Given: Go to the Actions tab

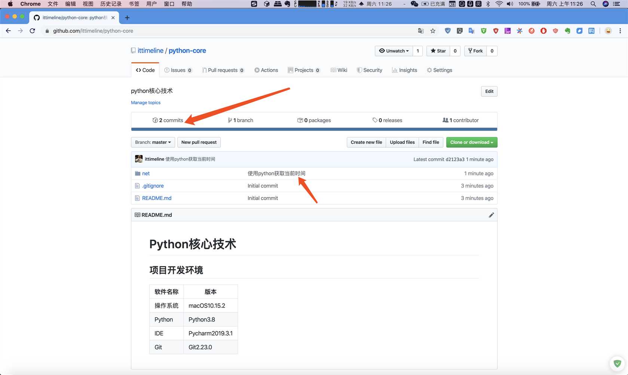Looking at the screenshot, I should (266, 70).
